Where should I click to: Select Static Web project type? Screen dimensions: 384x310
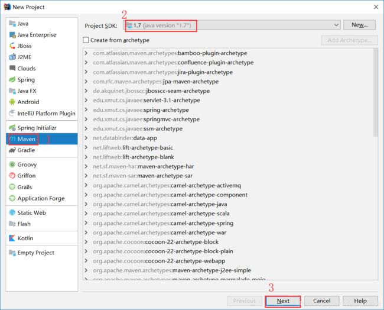41,212
